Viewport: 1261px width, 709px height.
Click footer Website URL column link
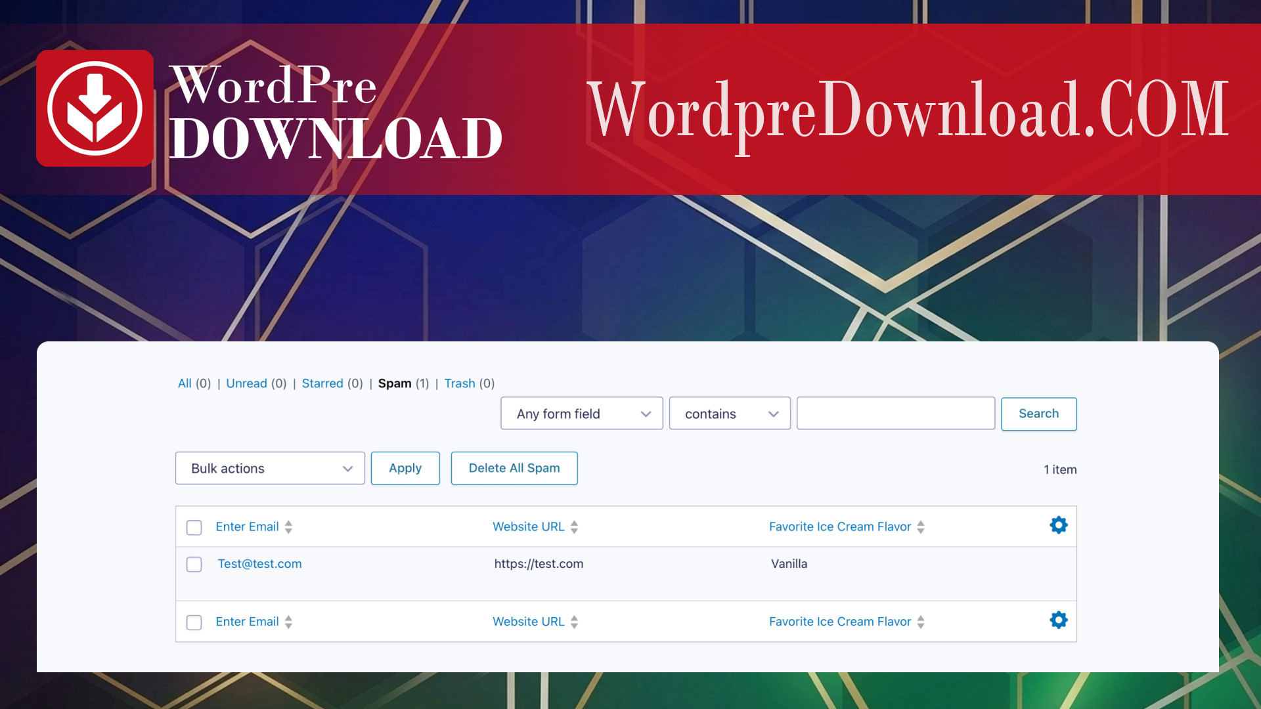[528, 622]
